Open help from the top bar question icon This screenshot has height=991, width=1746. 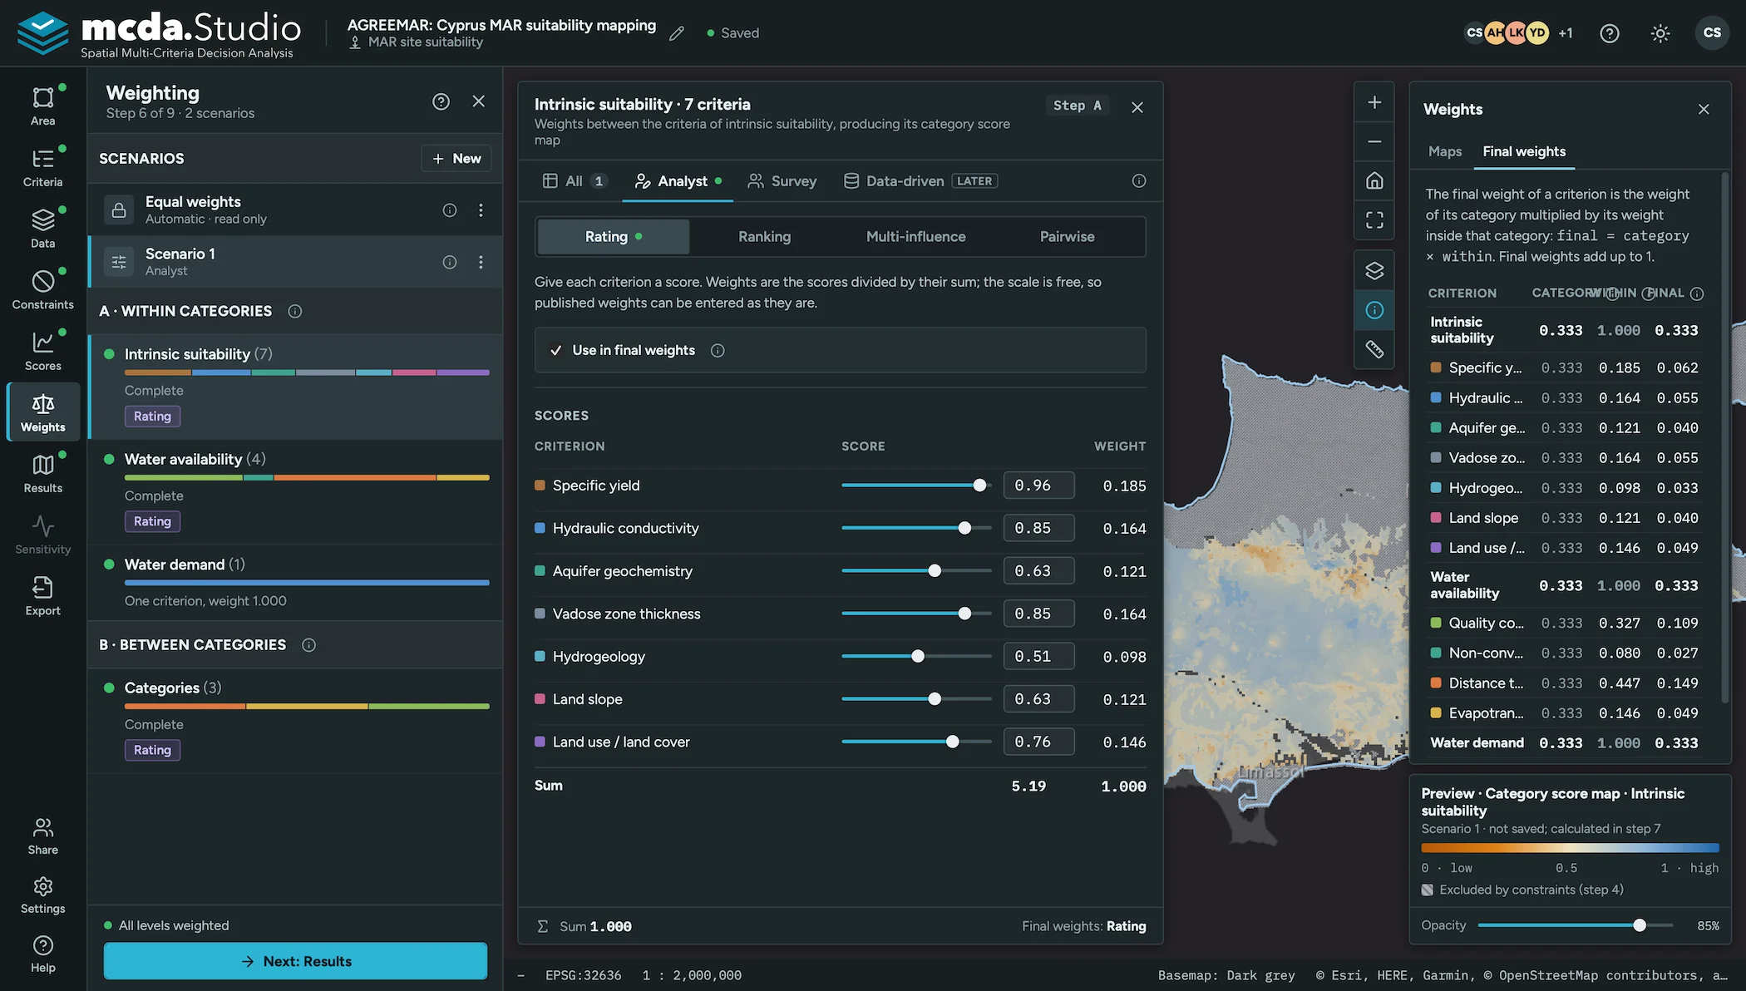point(1610,33)
